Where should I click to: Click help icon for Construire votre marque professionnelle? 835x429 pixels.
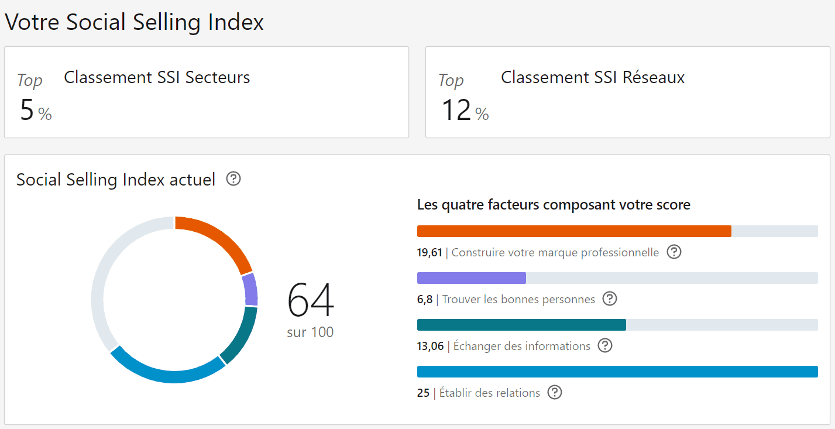[x=674, y=252]
